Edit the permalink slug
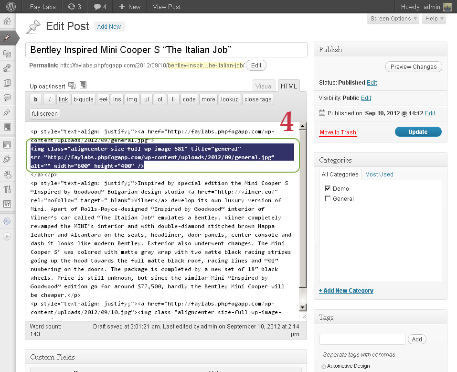This screenshot has width=457, height=372. [x=256, y=66]
